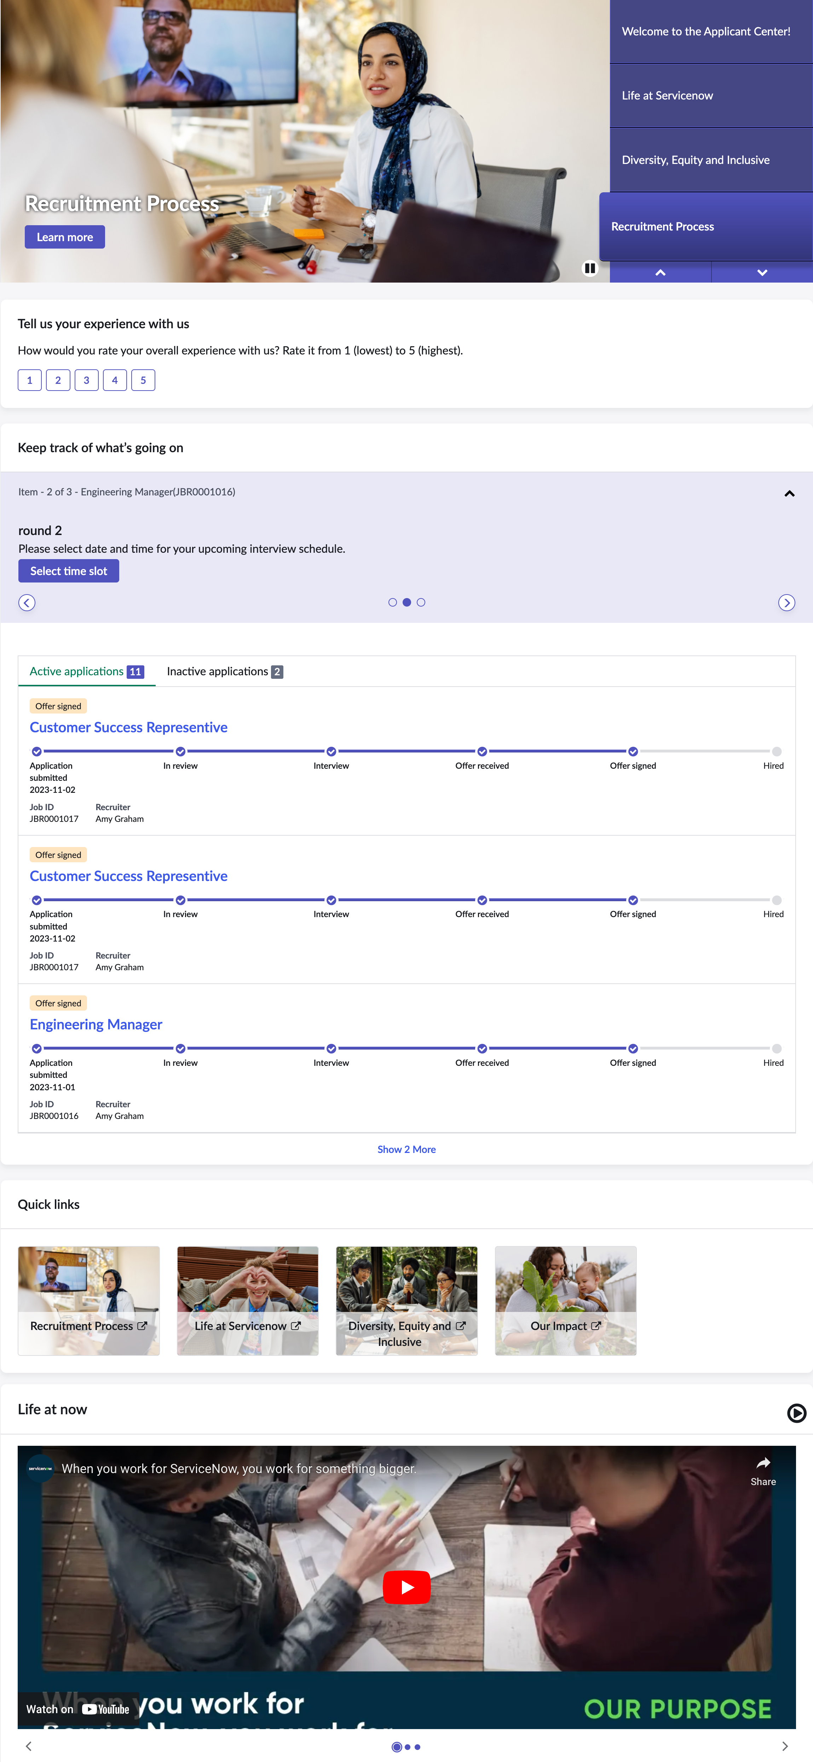Open the Our Impact quick link thumbnail

[566, 1300]
